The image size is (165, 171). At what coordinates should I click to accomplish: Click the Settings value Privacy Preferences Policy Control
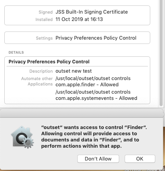point(96,38)
